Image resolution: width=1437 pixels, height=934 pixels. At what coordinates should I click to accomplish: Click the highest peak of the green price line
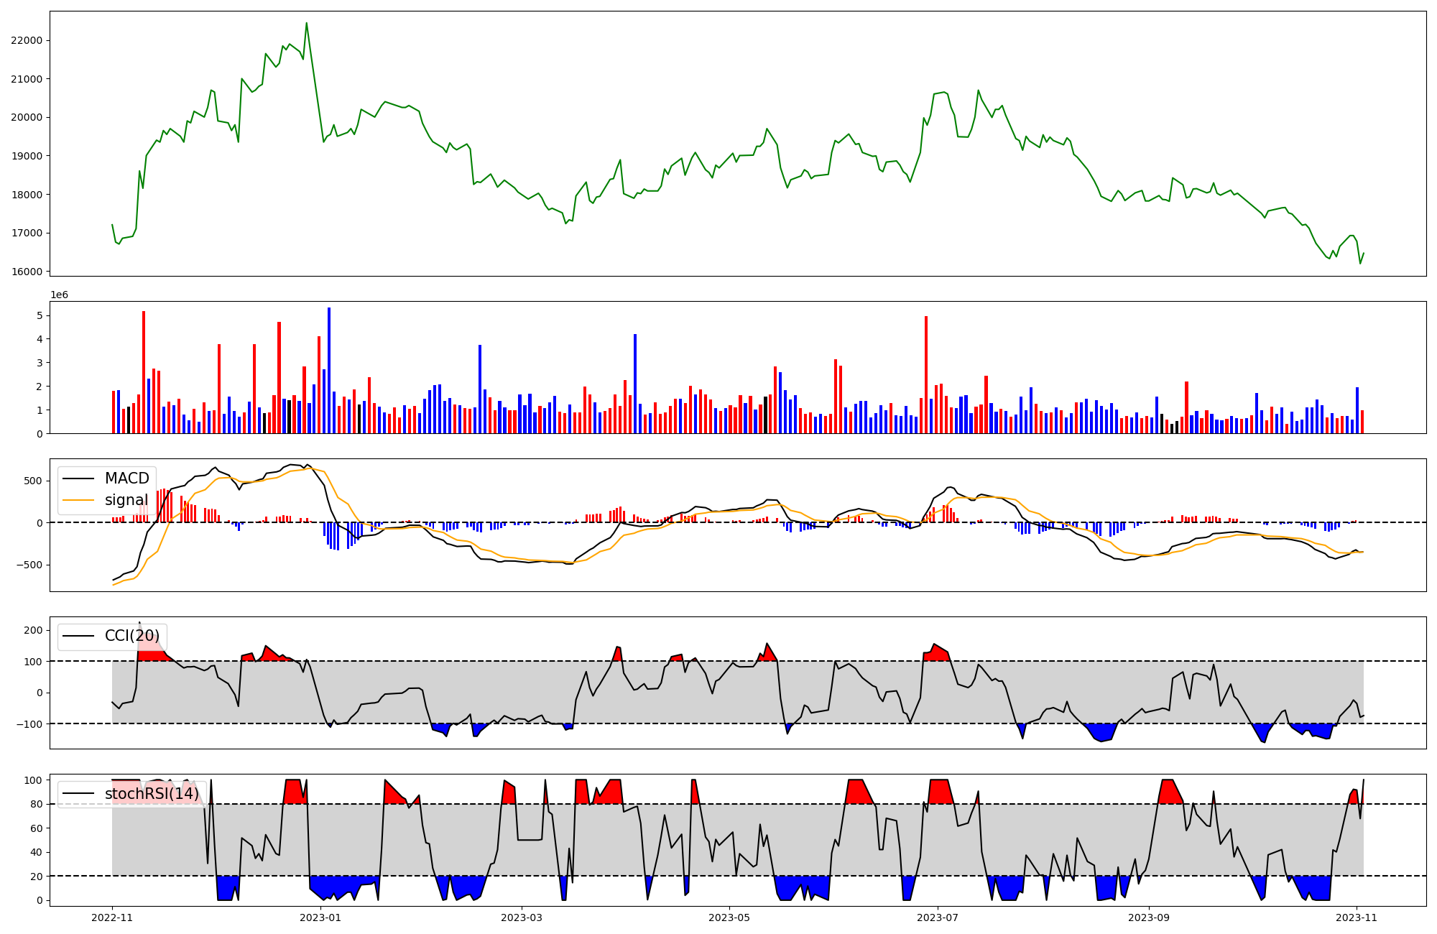[x=307, y=24]
